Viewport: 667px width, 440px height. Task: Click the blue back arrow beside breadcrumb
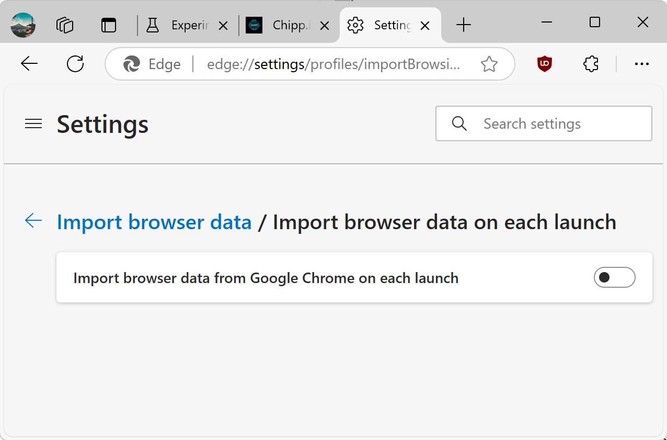click(33, 221)
